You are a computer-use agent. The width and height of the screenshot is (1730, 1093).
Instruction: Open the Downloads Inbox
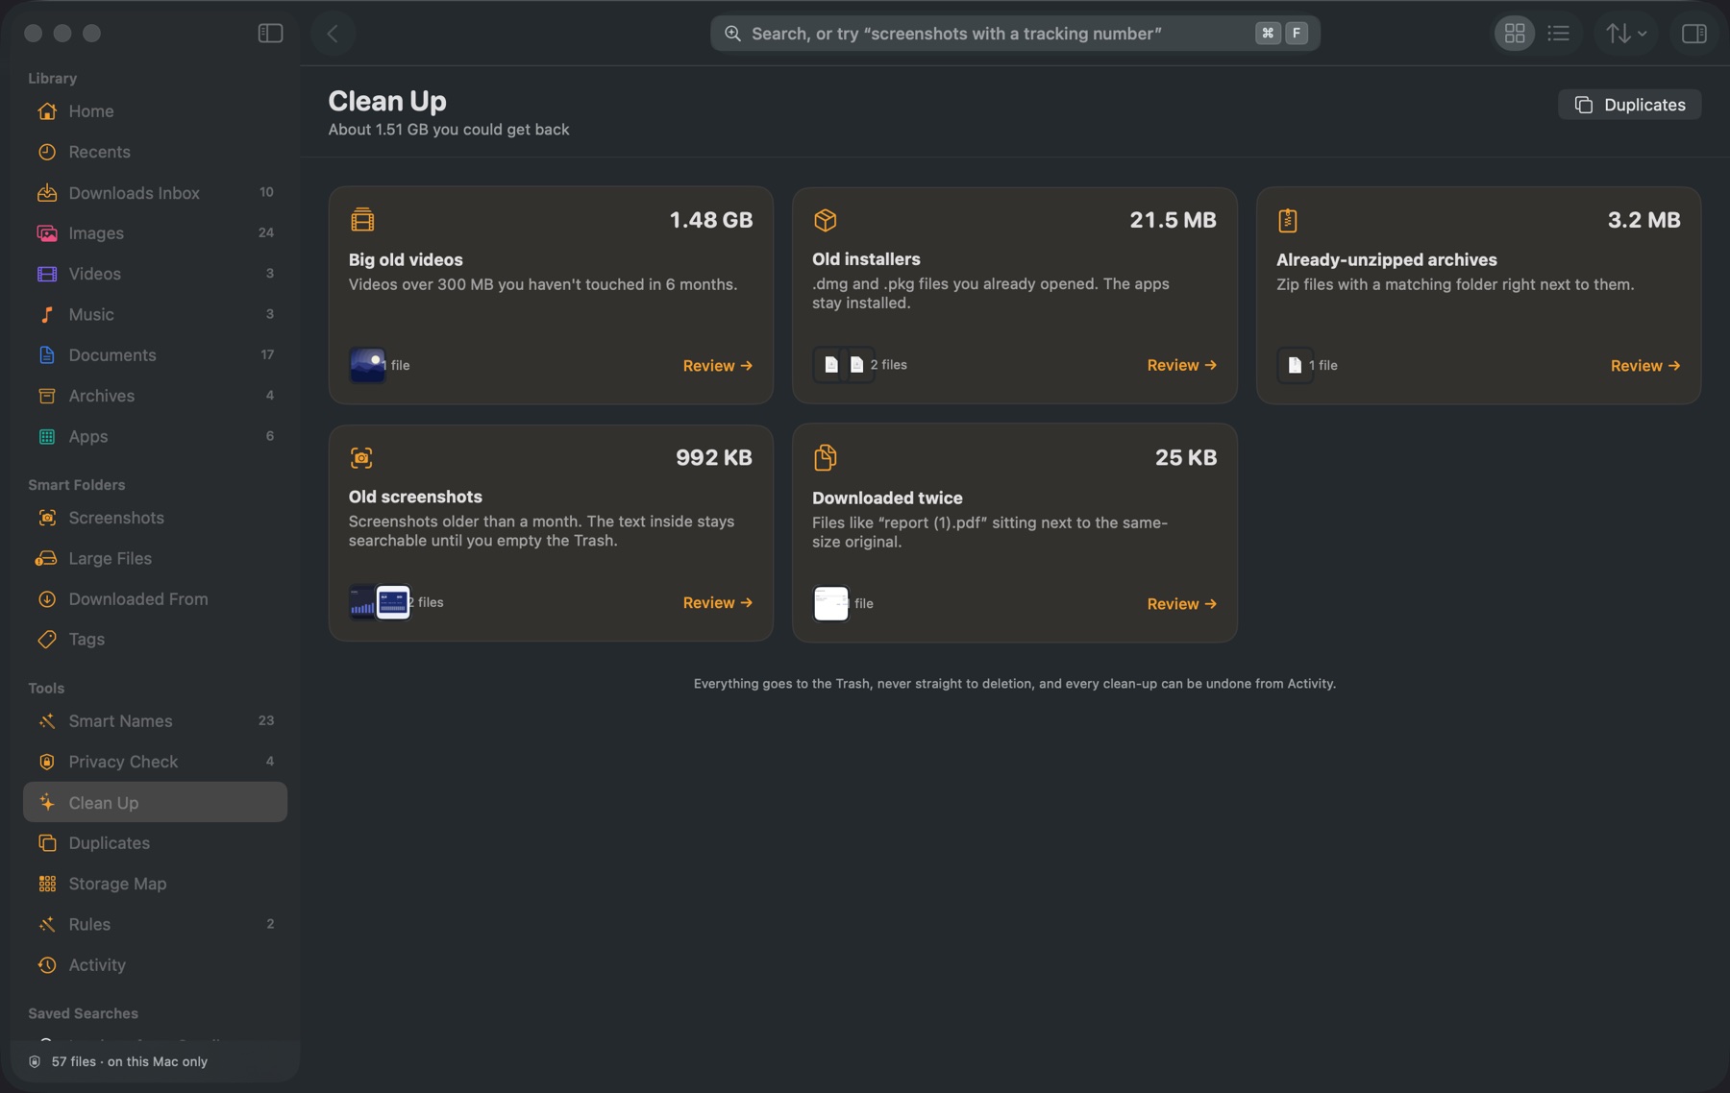[155, 193]
